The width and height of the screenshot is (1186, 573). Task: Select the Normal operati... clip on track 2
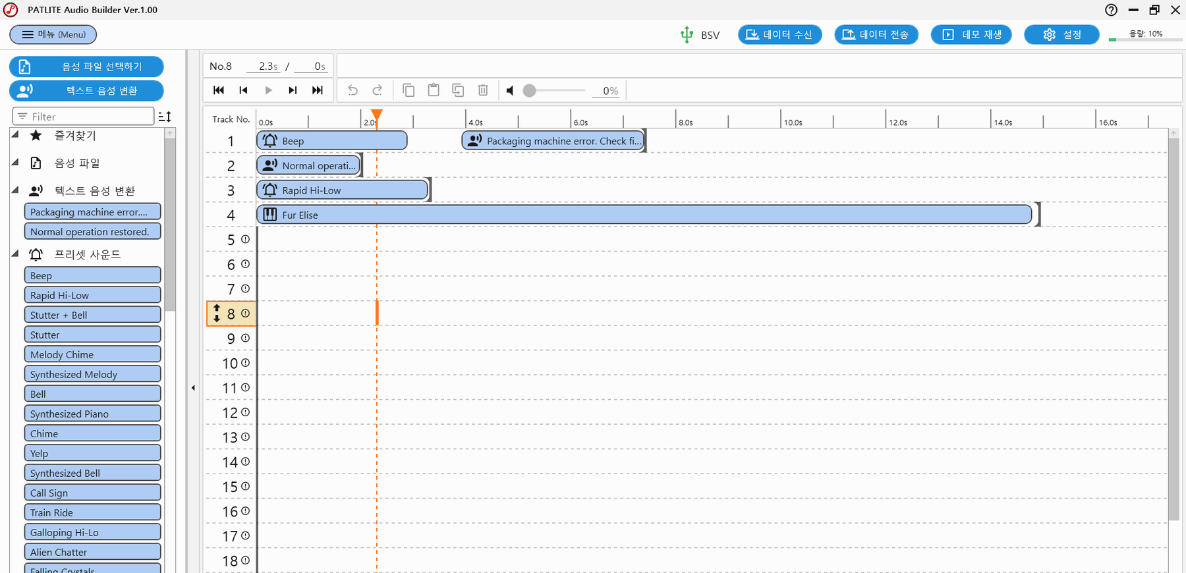[x=308, y=165]
